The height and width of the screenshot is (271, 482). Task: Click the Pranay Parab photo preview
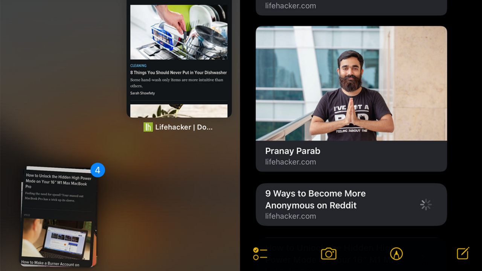[x=351, y=83]
